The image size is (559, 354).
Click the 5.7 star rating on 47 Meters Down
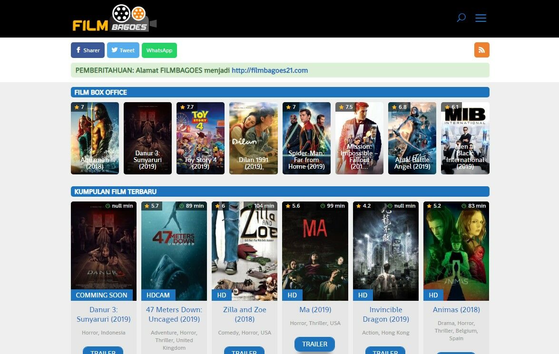(x=151, y=206)
